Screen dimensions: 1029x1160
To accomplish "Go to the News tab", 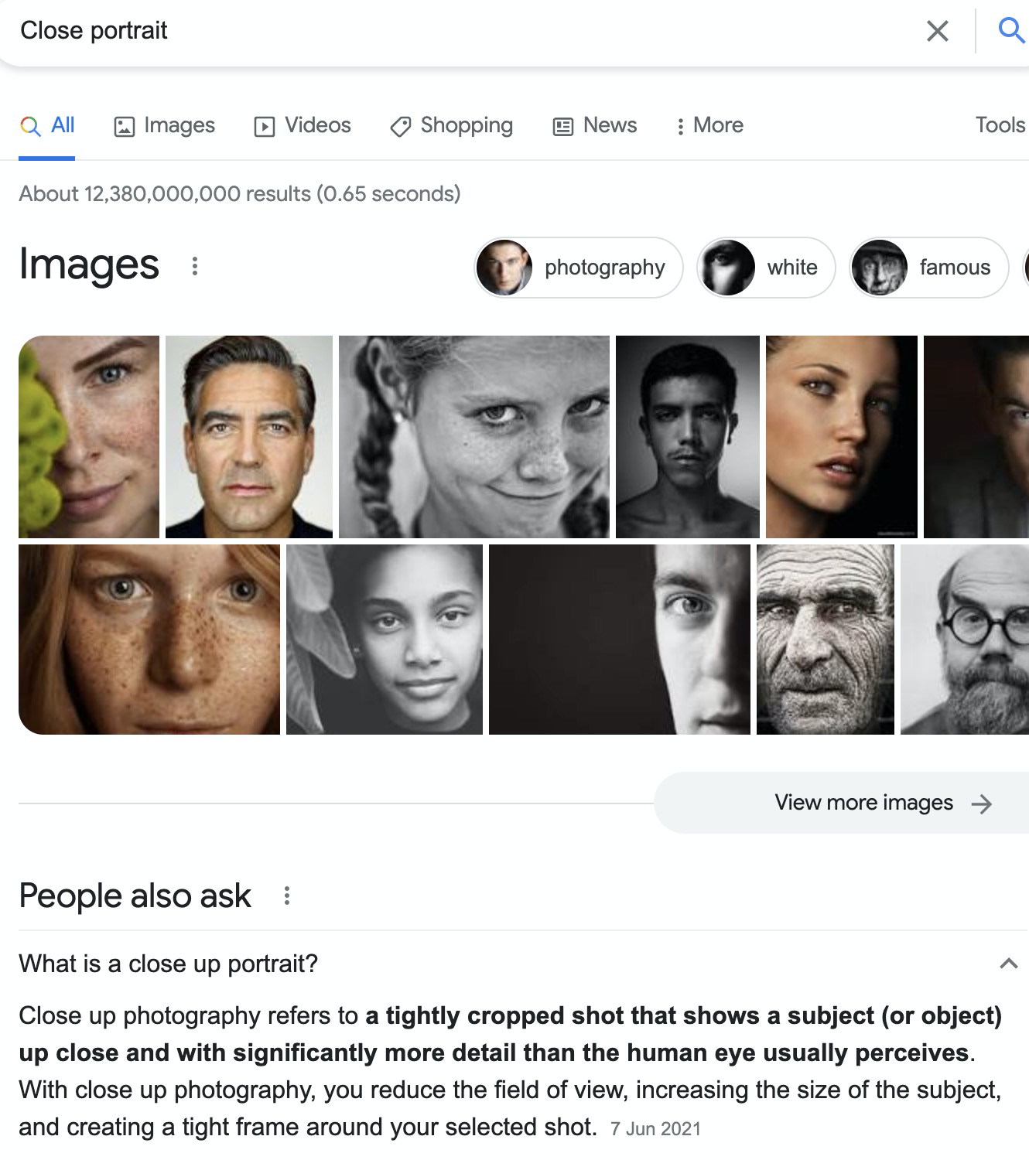I will 595,125.
